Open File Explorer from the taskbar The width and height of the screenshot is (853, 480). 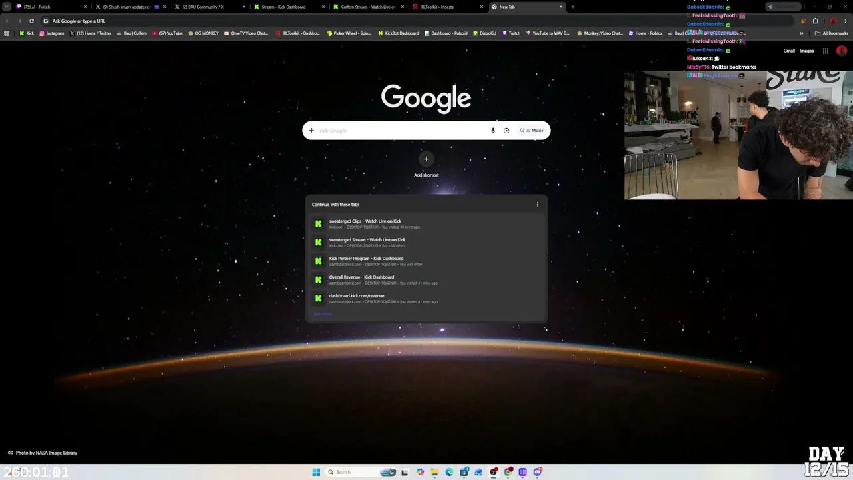pyautogui.click(x=434, y=472)
